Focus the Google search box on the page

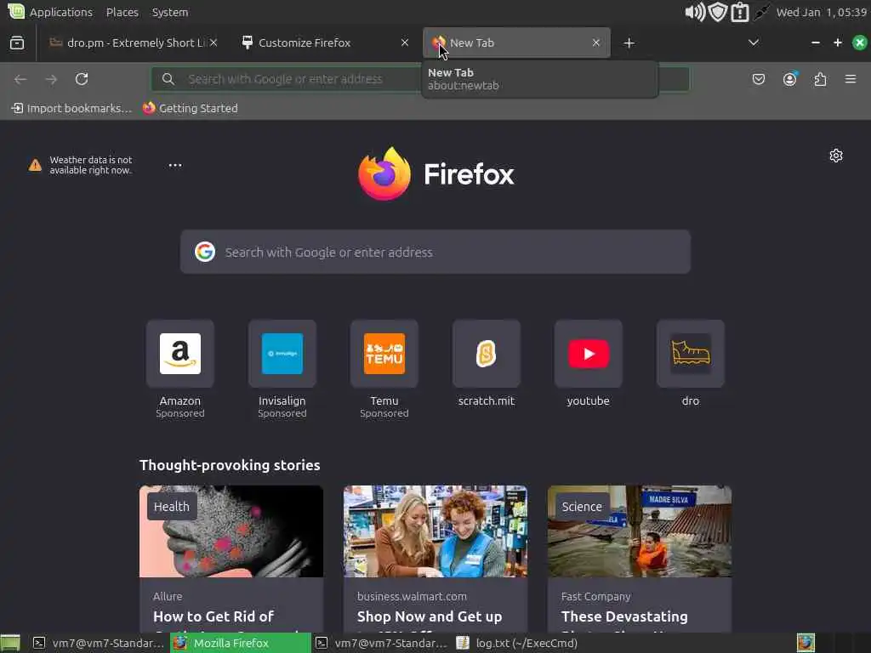click(x=435, y=252)
